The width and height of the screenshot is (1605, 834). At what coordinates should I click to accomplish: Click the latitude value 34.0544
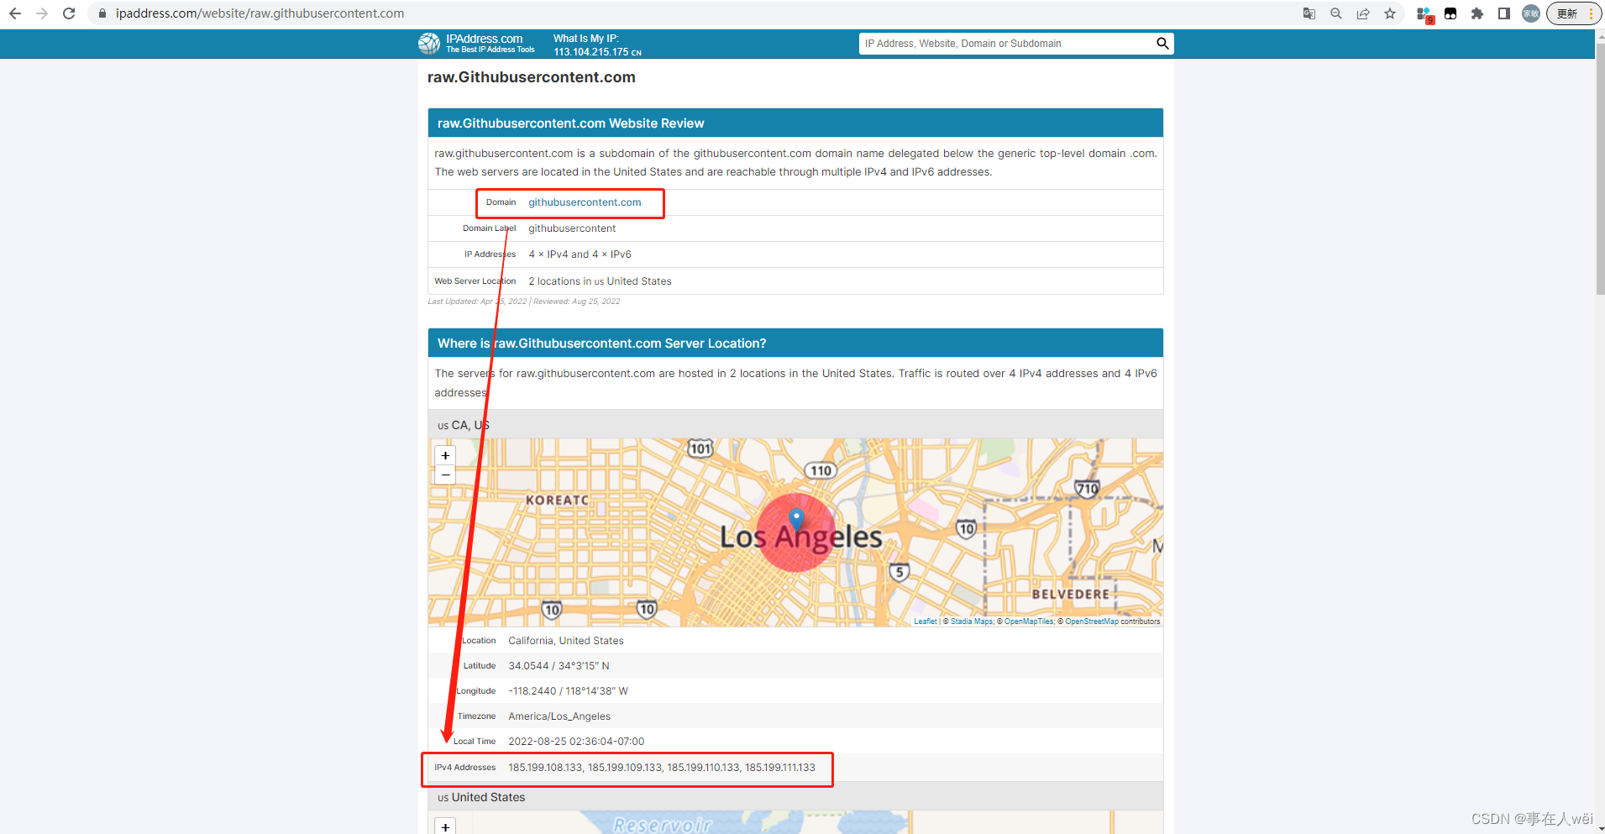tap(559, 666)
